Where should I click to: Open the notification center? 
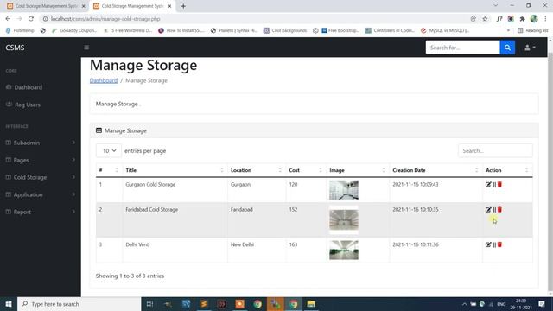(x=542, y=304)
